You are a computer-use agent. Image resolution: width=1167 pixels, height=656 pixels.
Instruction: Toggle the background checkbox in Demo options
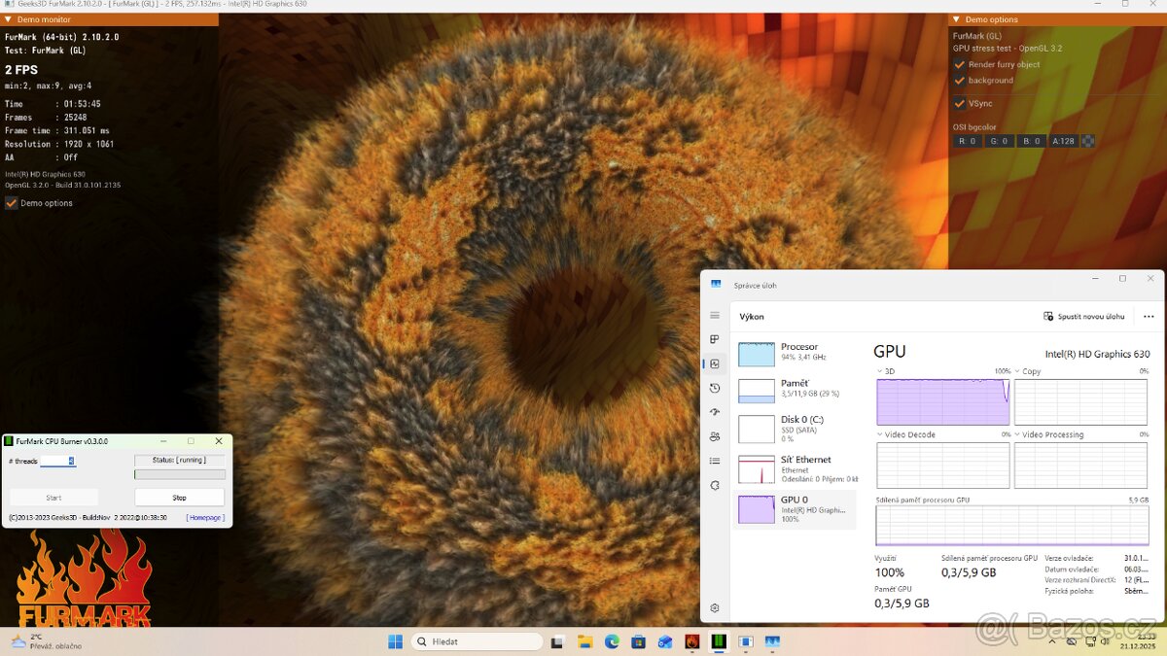pyautogui.click(x=960, y=81)
